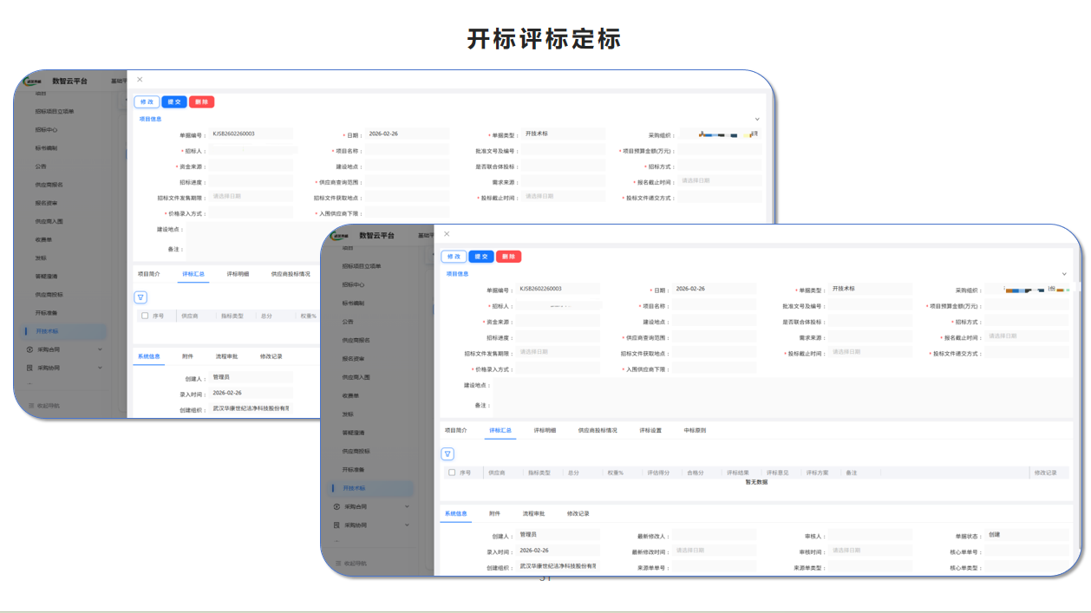Click 资金来源 input field in front screenshot
Viewport: 1091px width, 613px height.
tap(557, 322)
